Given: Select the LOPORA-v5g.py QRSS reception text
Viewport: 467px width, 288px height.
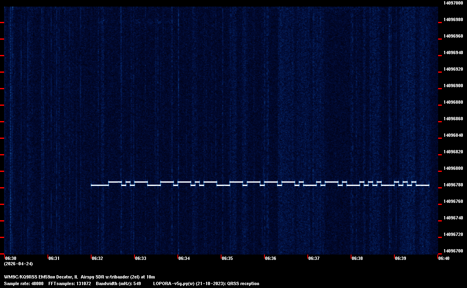Looking at the screenshot, I should click(206, 283).
